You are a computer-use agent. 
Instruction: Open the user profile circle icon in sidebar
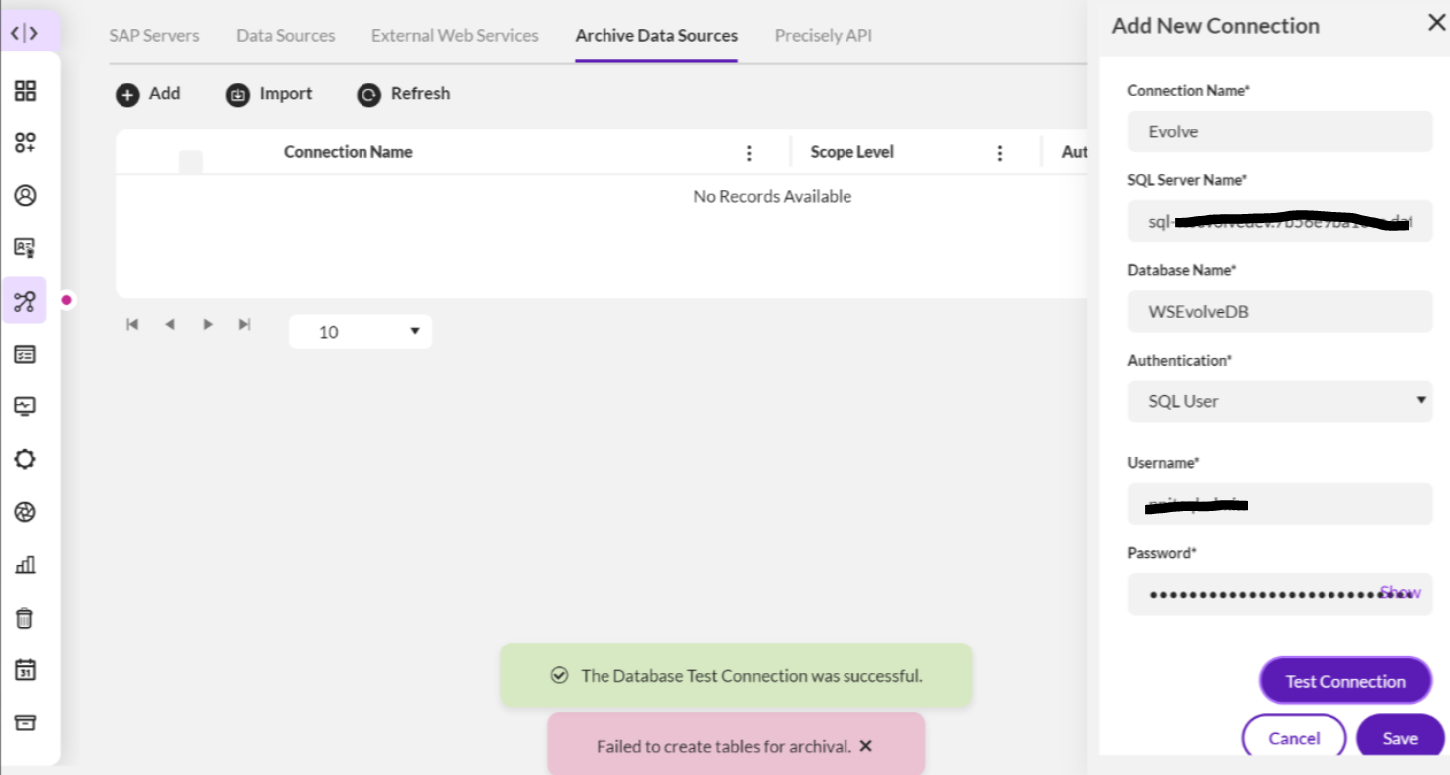[x=25, y=195]
